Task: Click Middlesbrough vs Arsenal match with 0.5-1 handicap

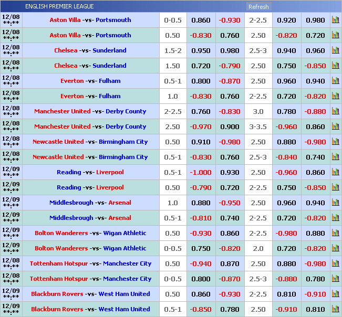Action: pos(90,218)
